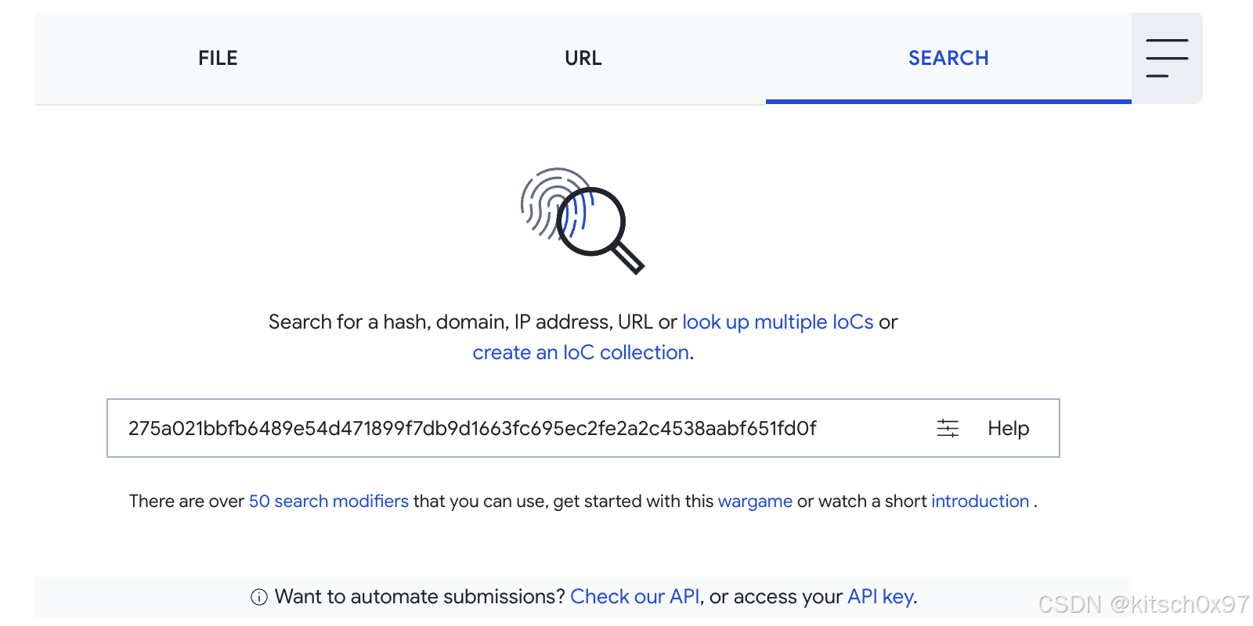Open the API key link
1253x626 pixels.
[x=880, y=596]
